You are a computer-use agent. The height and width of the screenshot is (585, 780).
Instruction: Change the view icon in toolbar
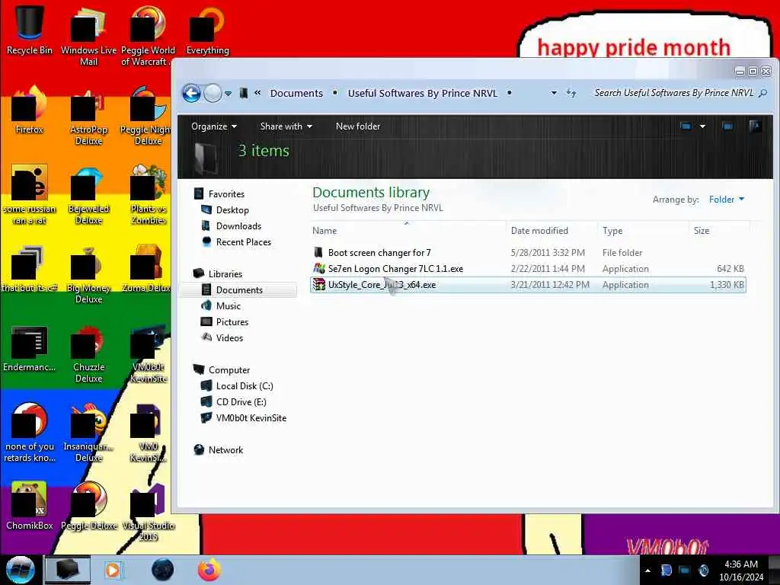click(x=686, y=126)
